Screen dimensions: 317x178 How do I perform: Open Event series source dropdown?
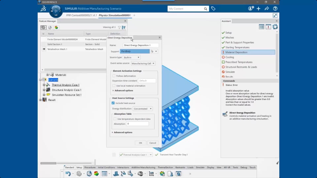click(x=143, y=63)
